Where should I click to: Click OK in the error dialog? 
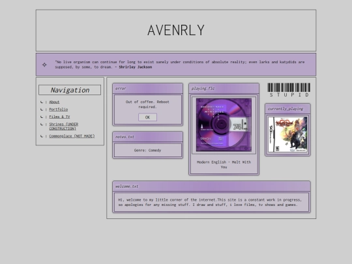147,117
